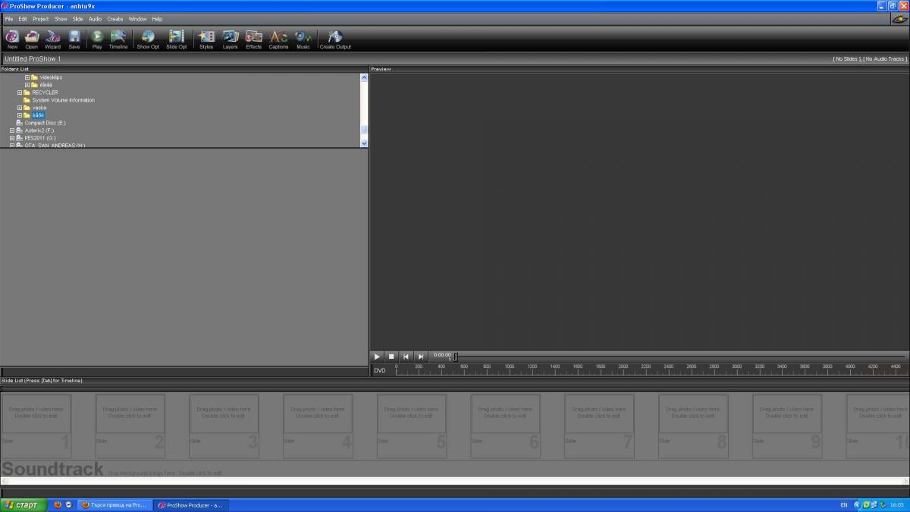Select System Volume Information folder

[63, 100]
